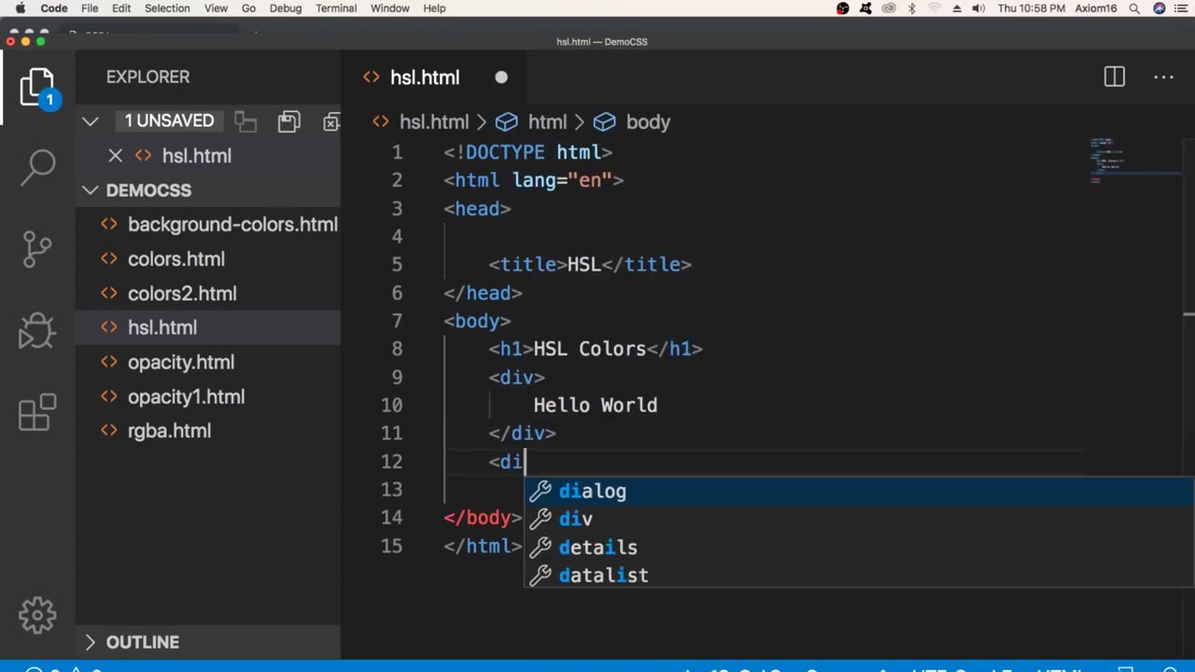The height and width of the screenshot is (672, 1195).
Task: Click the eject icon in menu bar
Action: pyautogui.click(x=957, y=8)
